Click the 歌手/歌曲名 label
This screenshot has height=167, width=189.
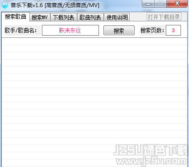(21, 30)
